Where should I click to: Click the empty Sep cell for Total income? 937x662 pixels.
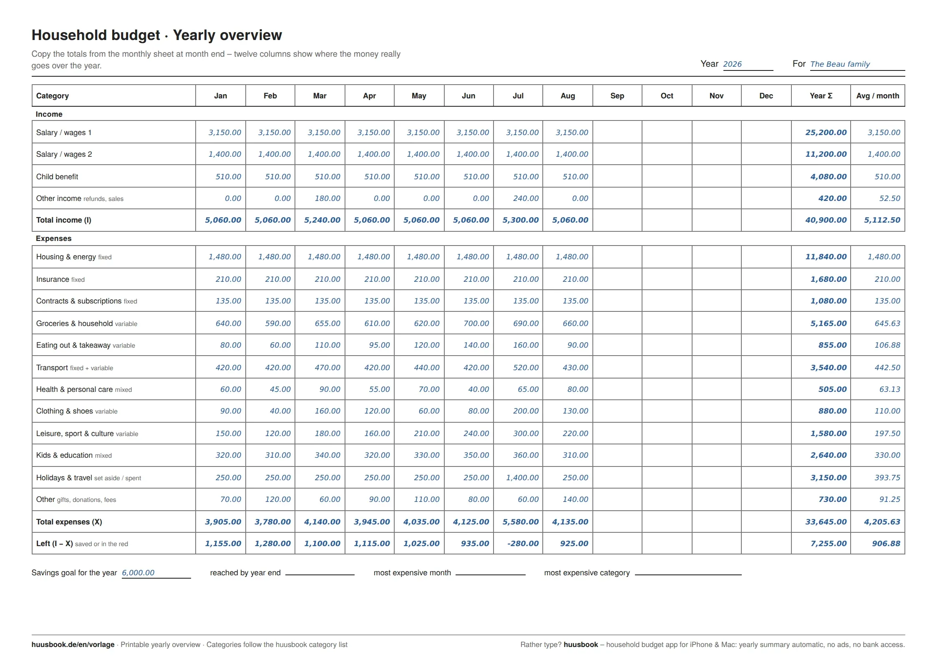pos(617,220)
